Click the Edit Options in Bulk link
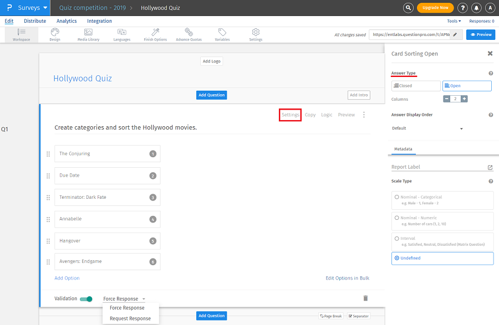This screenshot has width=499, height=325. coord(347,278)
